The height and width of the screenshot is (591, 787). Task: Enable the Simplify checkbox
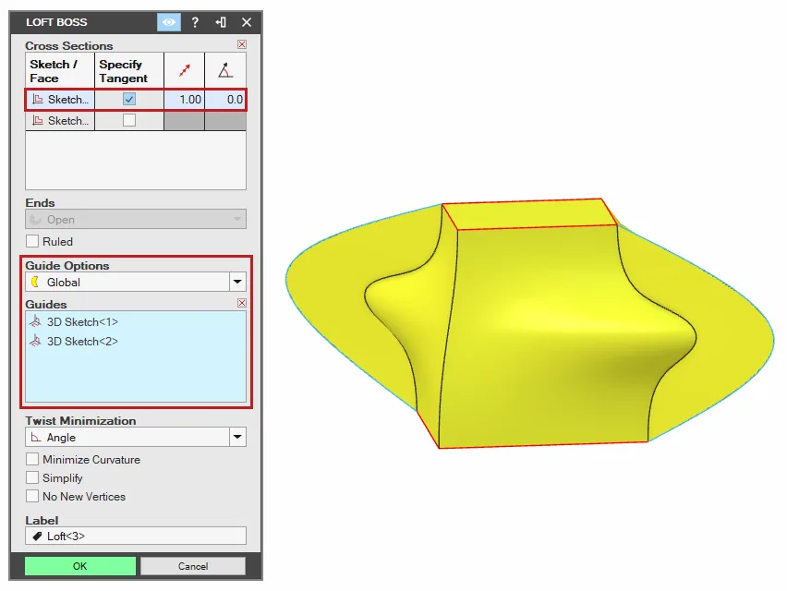[32, 477]
